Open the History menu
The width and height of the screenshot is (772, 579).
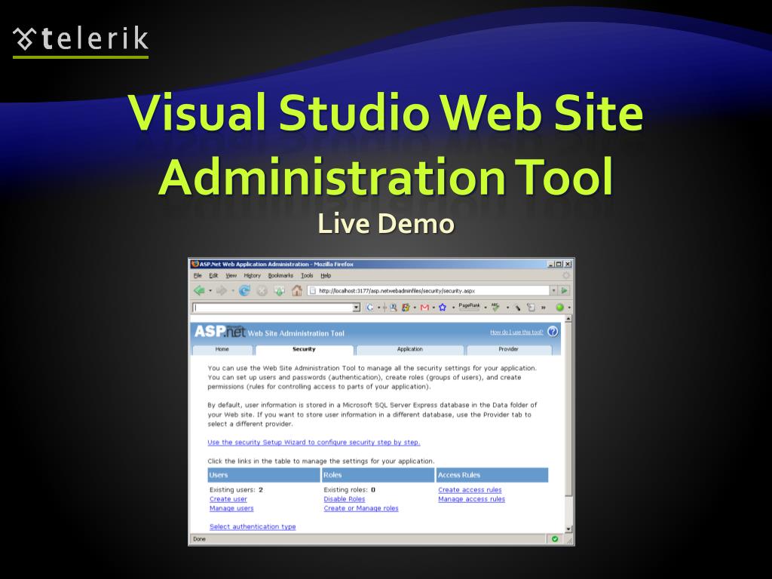[252, 276]
